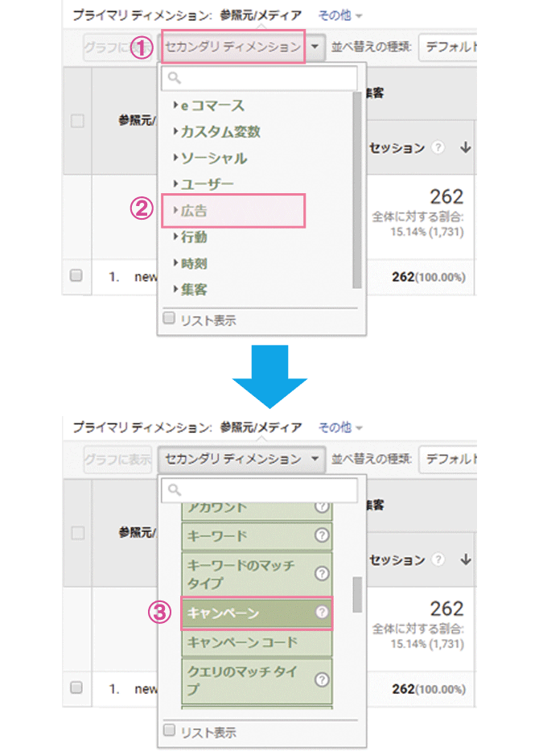Tick リスト表示 checkbox in upper screenshot
The width and height of the screenshot is (539, 751).
[x=169, y=318]
